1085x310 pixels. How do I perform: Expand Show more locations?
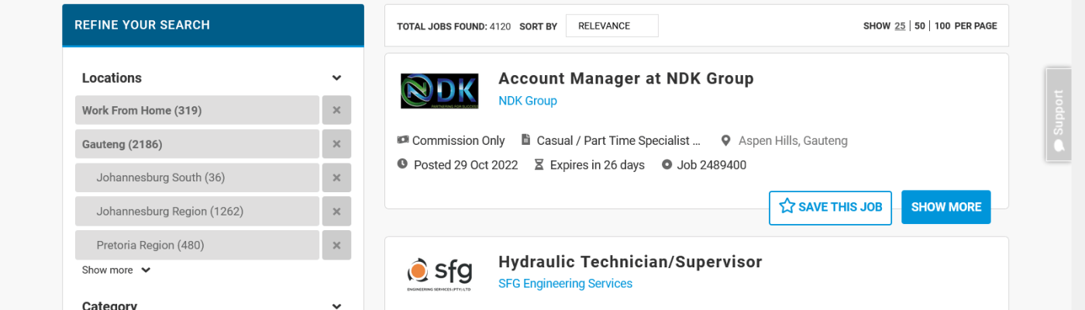pos(116,270)
